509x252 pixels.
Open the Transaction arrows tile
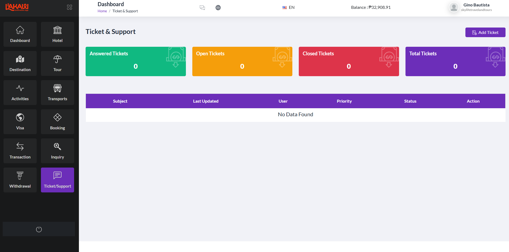(20, 151)
